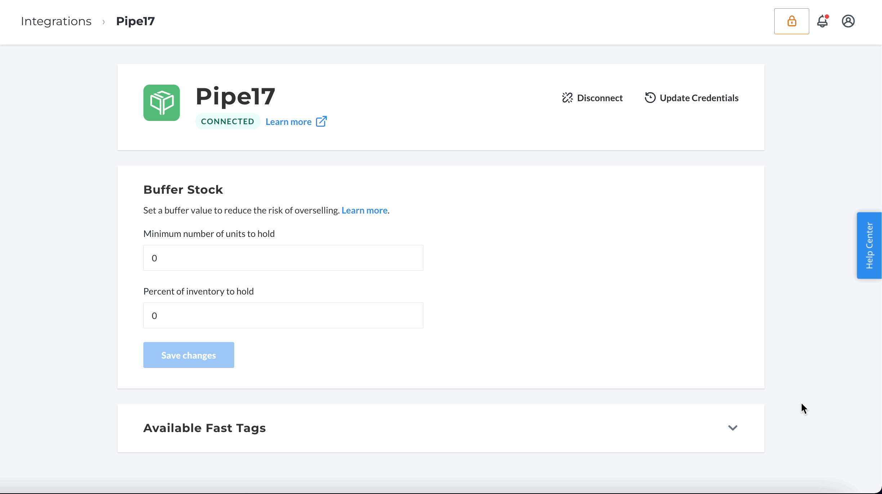The image size is (882, 494).
Task: Click the Update Credentials refresh-clock icon
Action: pyautogui.click(x=650, y=98)
